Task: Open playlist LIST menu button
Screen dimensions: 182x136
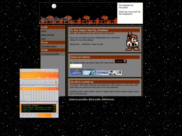Action: (x=54, y=115)
